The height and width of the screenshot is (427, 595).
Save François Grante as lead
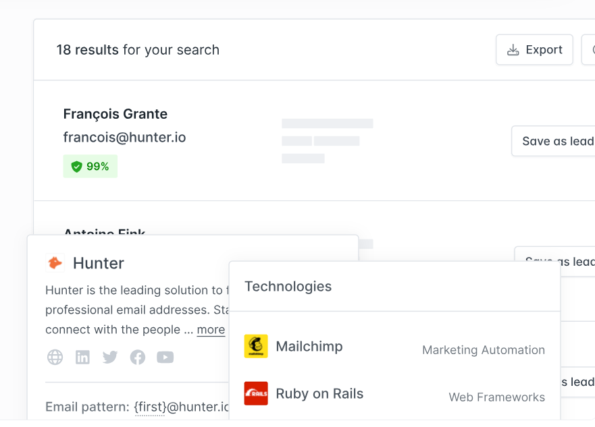coord(553,141)
